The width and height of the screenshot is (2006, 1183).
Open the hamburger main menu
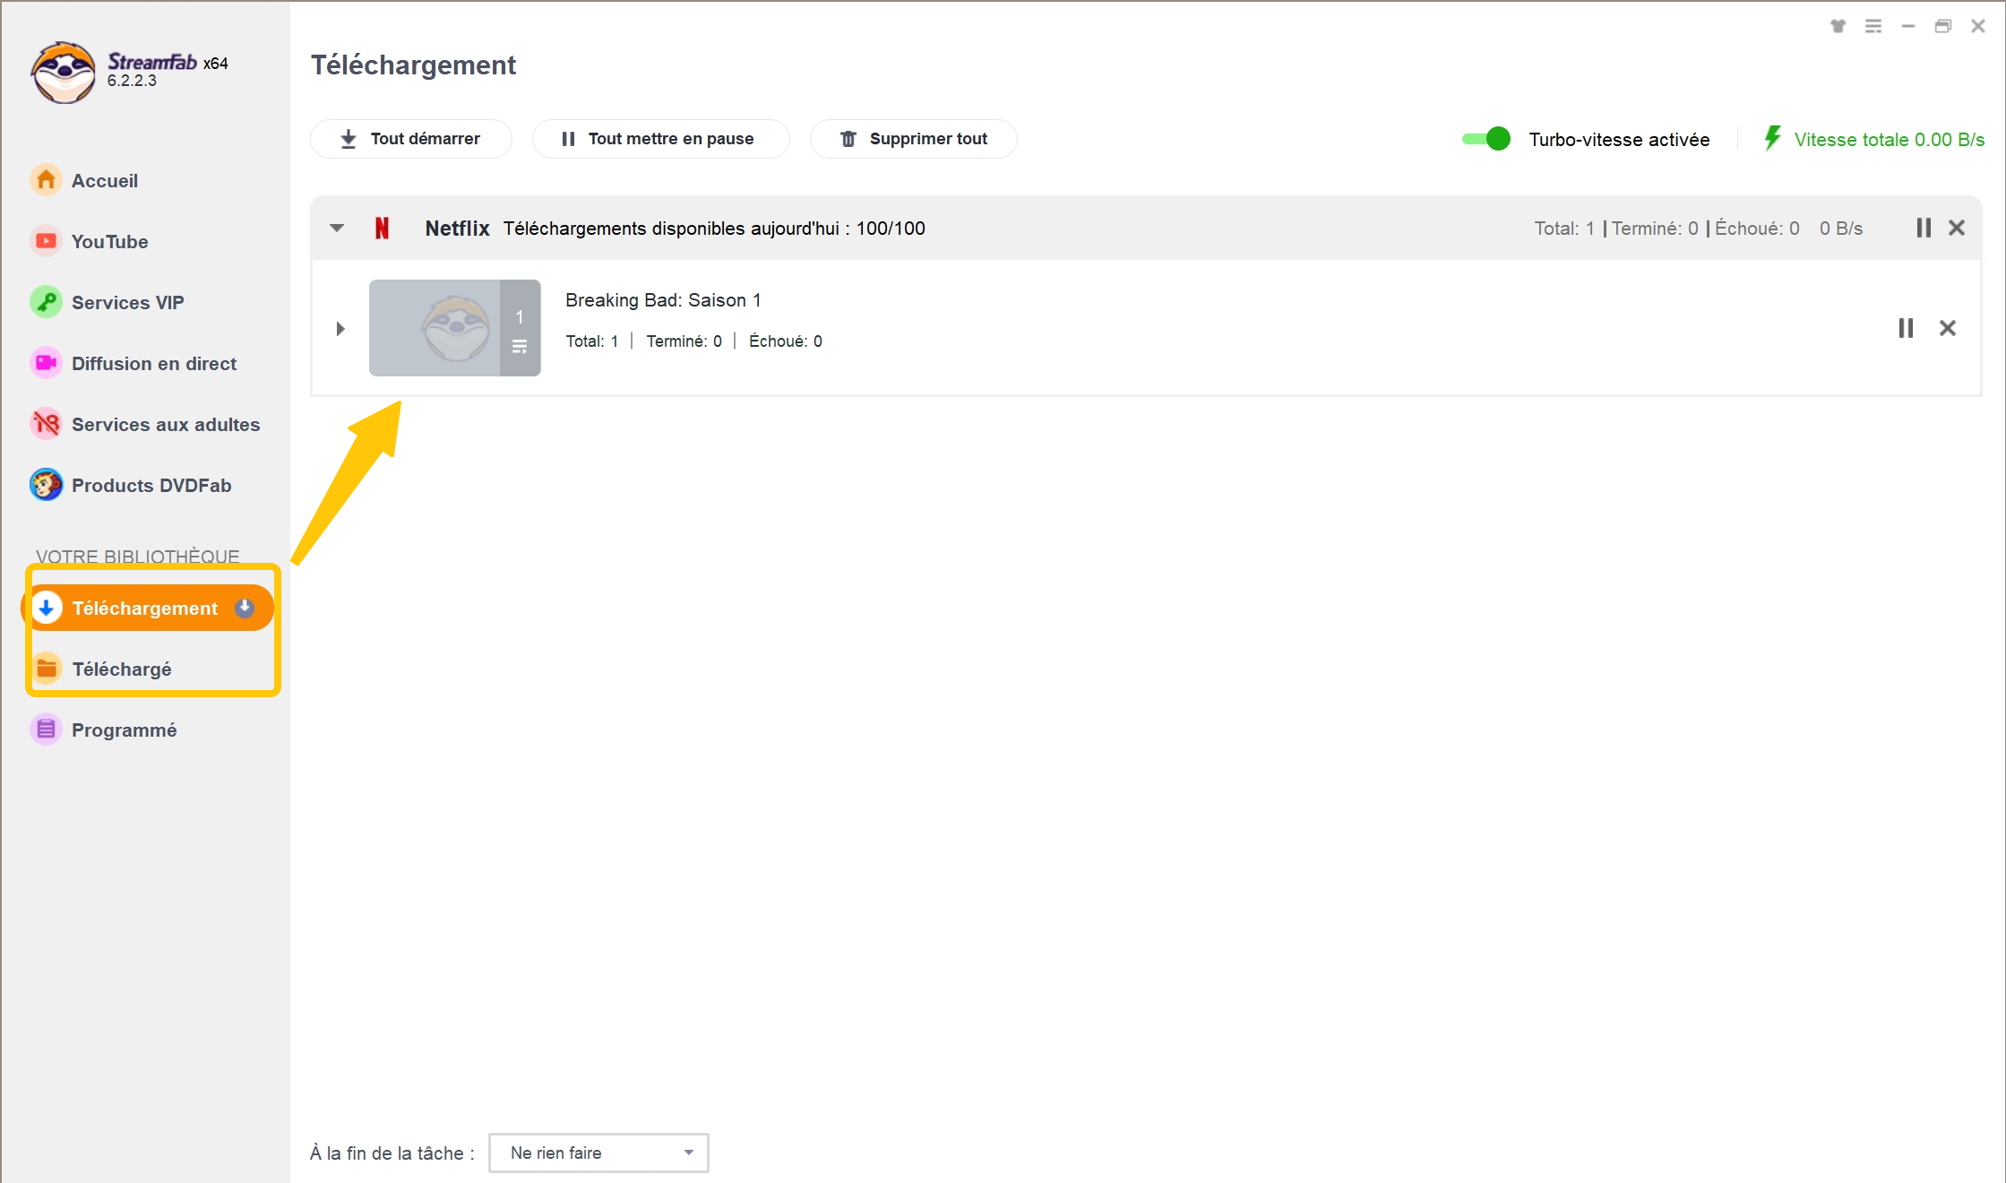(1873, 26)
